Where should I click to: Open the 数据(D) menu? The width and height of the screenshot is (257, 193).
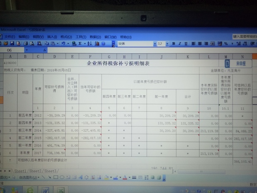click(95, 37)
